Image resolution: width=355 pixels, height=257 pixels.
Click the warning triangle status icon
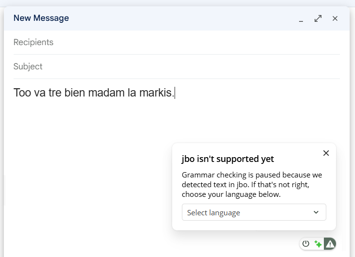(330, 244)
